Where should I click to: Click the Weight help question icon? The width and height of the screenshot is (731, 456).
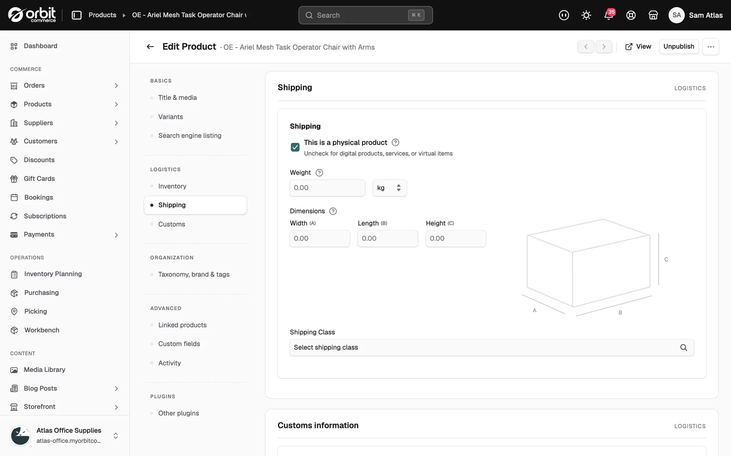click(x=319, y=173)
